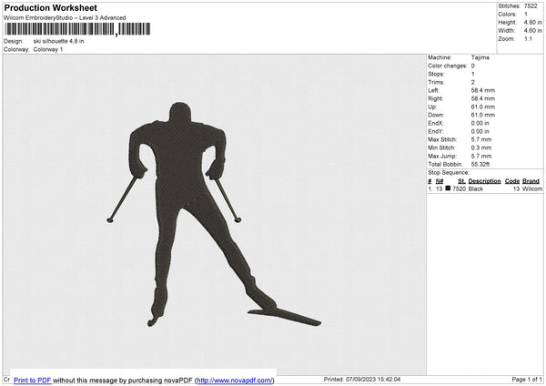Click the skier silhouette design preview
This screenshot has width=546, height=386.
pos(213,214)
